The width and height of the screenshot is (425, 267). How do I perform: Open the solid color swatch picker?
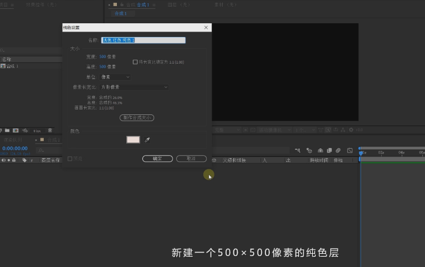(133, 140)
